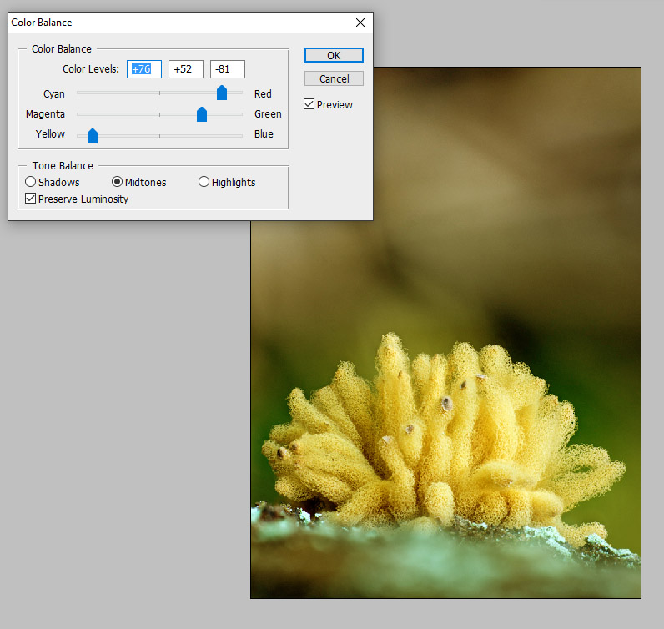Choose the Highlights tone range
The image size is (664, 629).
point(204,182)
